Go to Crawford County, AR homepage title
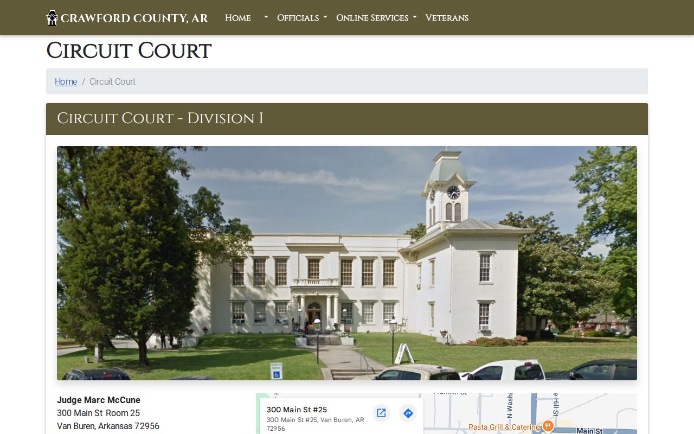Image resolution: width=694 pixels, height=434 pixels. tap(134, 18)
